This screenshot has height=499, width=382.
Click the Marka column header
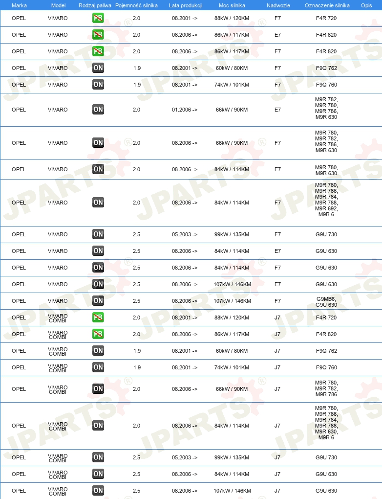(19, 5)
